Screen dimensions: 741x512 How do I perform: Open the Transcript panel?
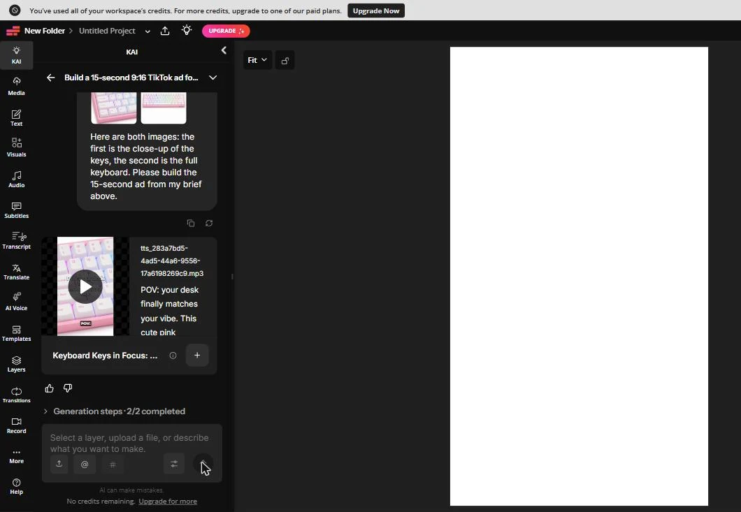click(x=17, y=240)
